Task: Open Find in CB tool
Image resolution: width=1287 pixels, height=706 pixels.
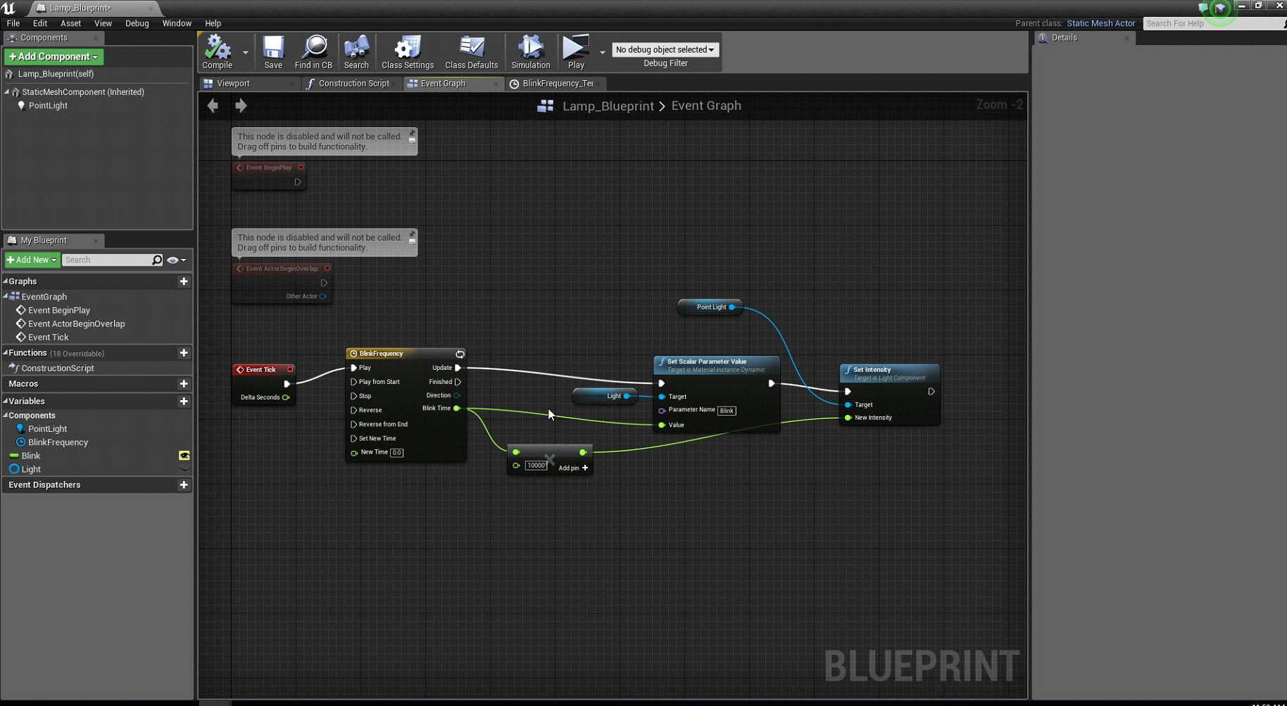Action: 313,52
